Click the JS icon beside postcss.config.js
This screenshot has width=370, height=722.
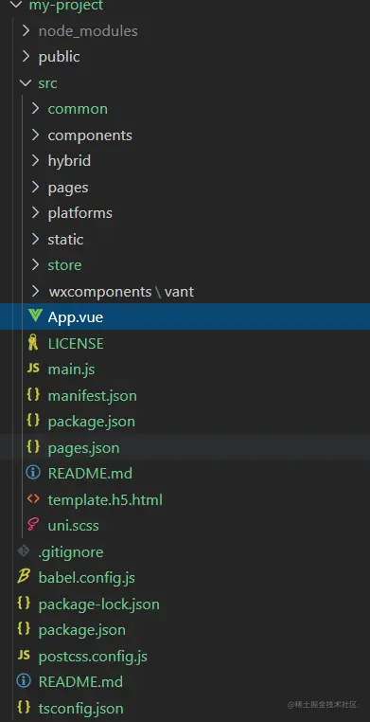pos(24,656)
